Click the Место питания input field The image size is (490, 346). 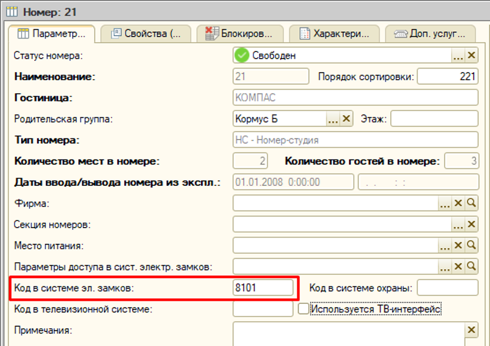coord(335,246)
